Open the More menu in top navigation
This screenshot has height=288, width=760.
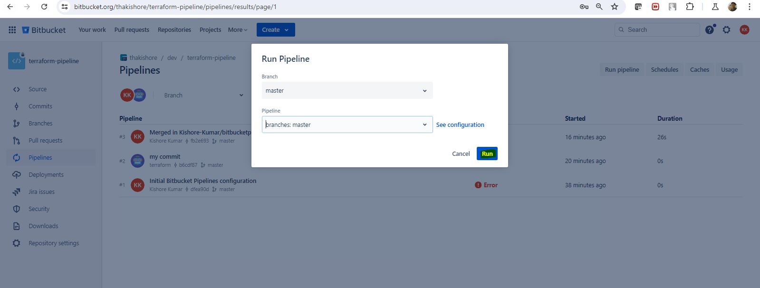click(237, 29)
